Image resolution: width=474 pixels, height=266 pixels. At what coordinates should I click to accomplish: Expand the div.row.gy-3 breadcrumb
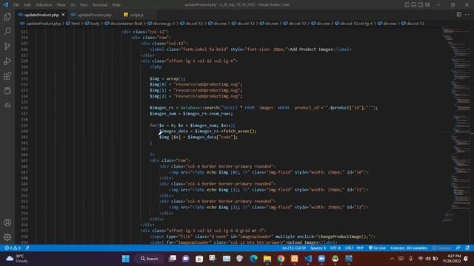[161, 24]
